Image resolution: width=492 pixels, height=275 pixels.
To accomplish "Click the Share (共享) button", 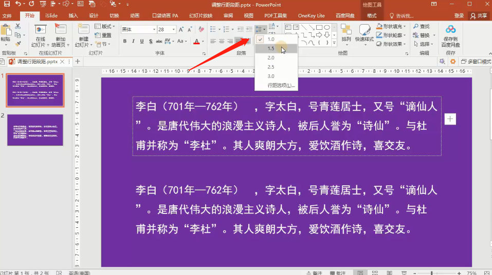I will (479, 16).
